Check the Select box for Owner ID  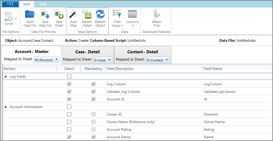pos(69,114)
